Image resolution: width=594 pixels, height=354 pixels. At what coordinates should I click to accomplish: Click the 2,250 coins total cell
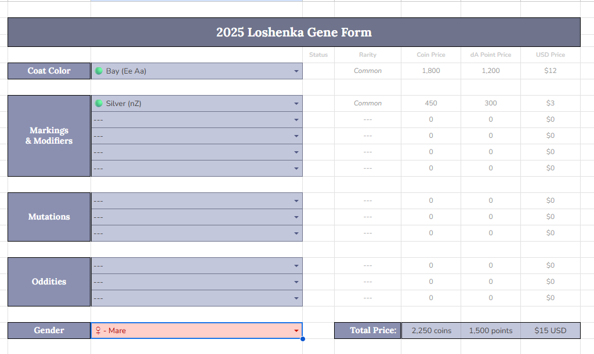[431, 330]
